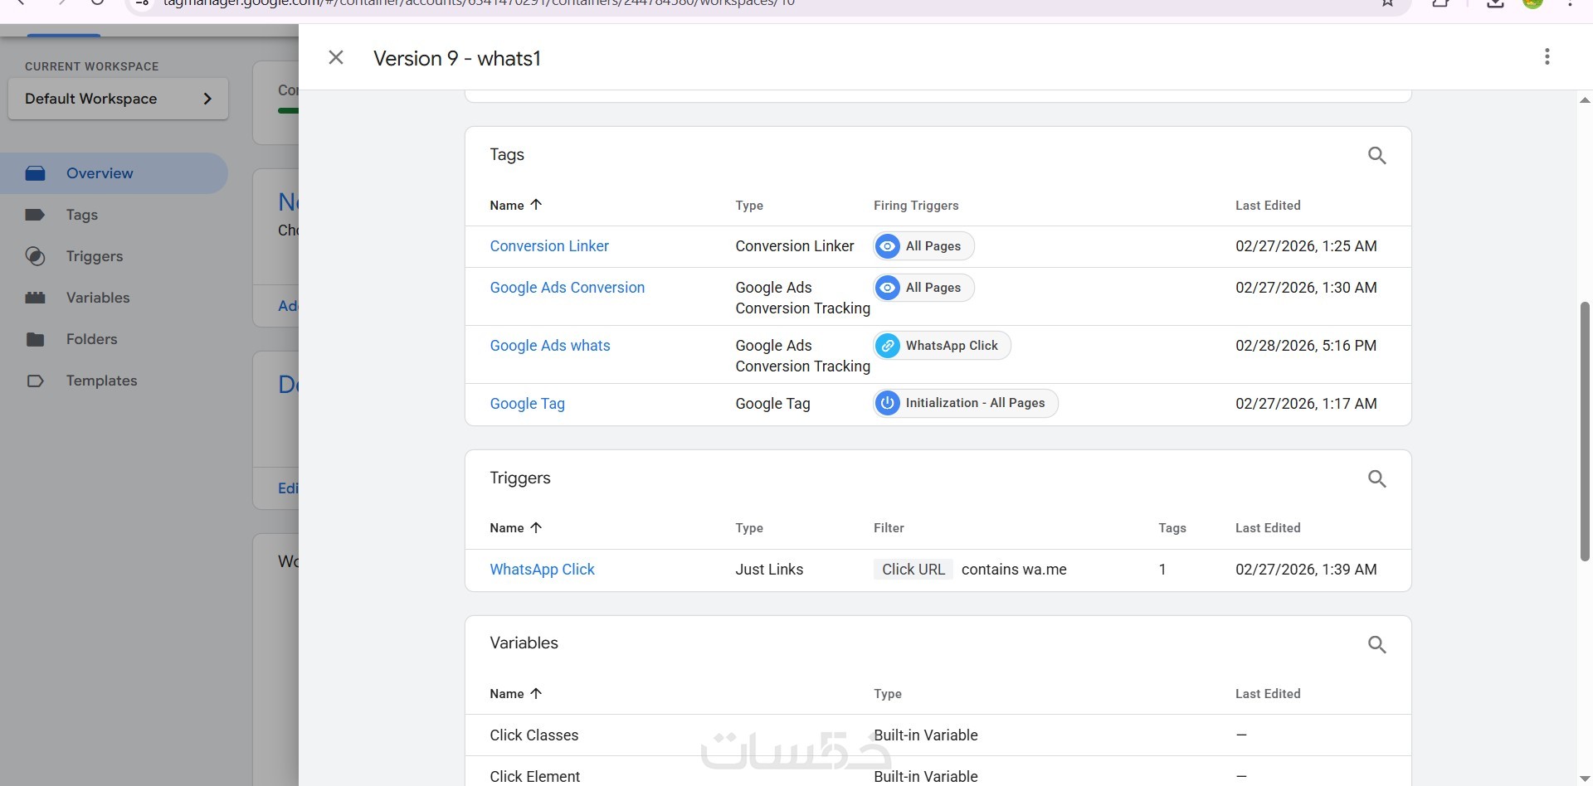The height and width of the screenshot is (786, 1593).
Task: Select the Overview icon in the sidebar
Action: 35,173
